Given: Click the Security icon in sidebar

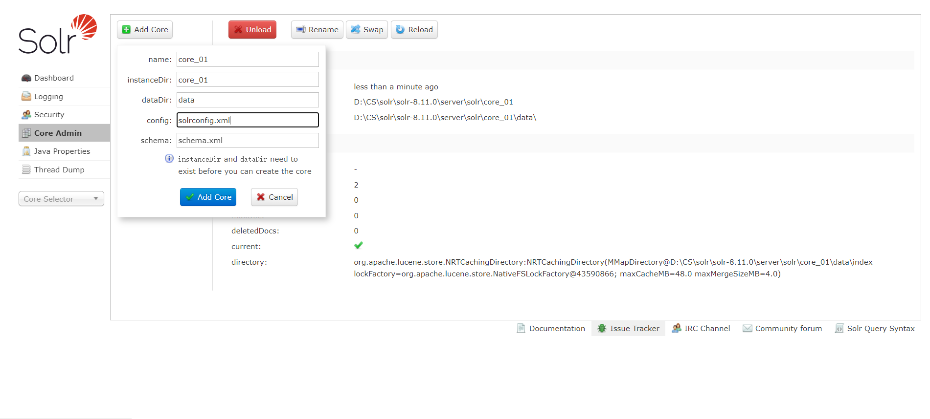Looking at the screenshot, I should tap(26, 115).
